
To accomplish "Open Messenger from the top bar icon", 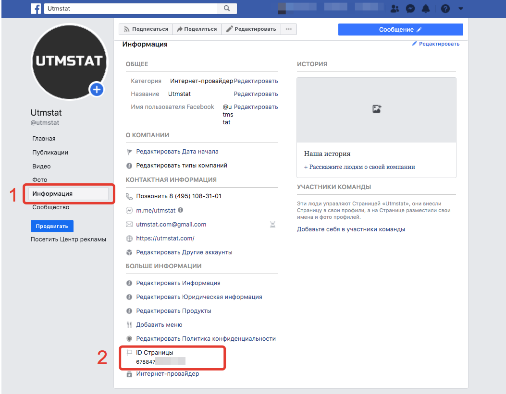I will point(411,8).
